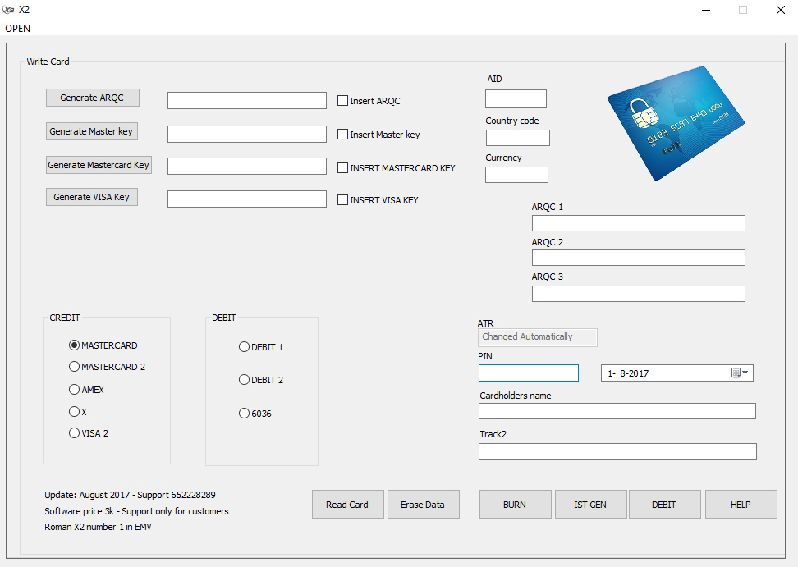This screenshot has width=798, height=567.
Task: Open HELP via the bottom button
Action: (741, 505)
